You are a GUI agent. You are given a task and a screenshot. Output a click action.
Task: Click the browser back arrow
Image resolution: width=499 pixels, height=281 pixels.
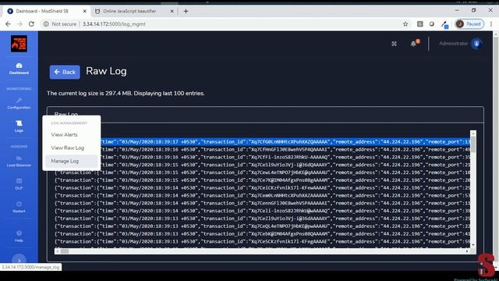[8, 24]
